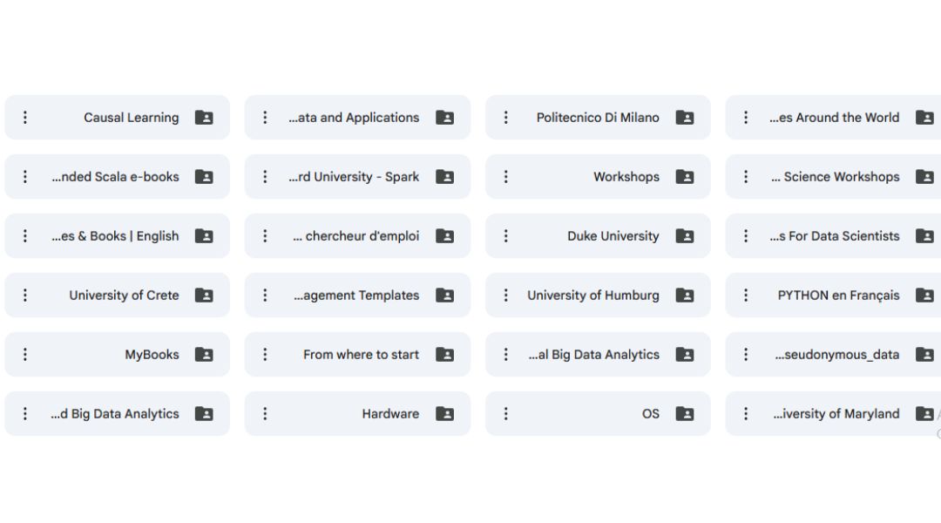Open the MyBooks folder
941x523 pixels.
(x=152, y=355)
